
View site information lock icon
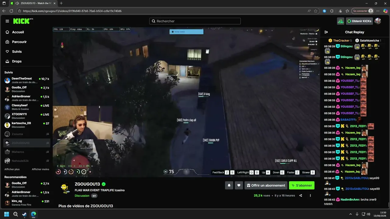[x=19, y=11]
